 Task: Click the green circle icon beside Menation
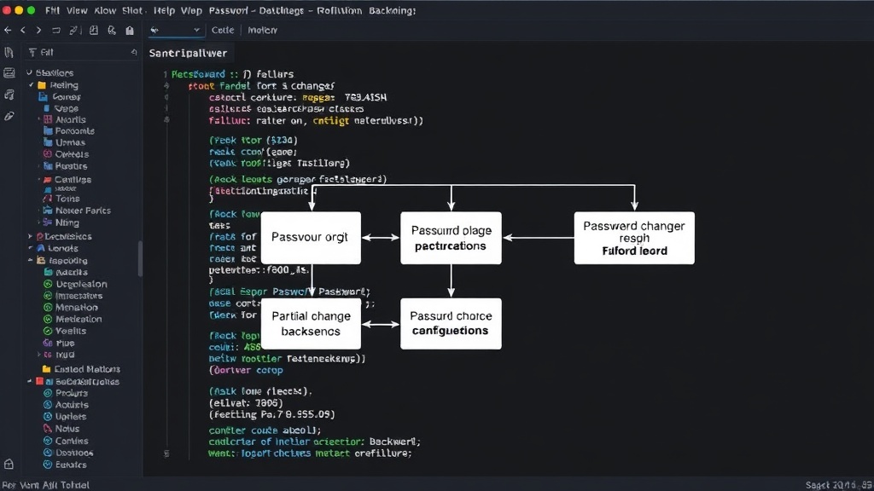click(x=48, y=307)
